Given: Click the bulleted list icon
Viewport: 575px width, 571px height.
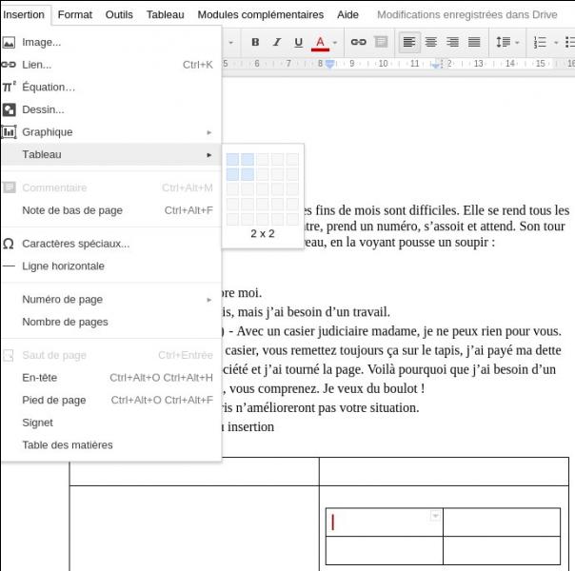Looking at the screenshot, I should pos(570,42).
